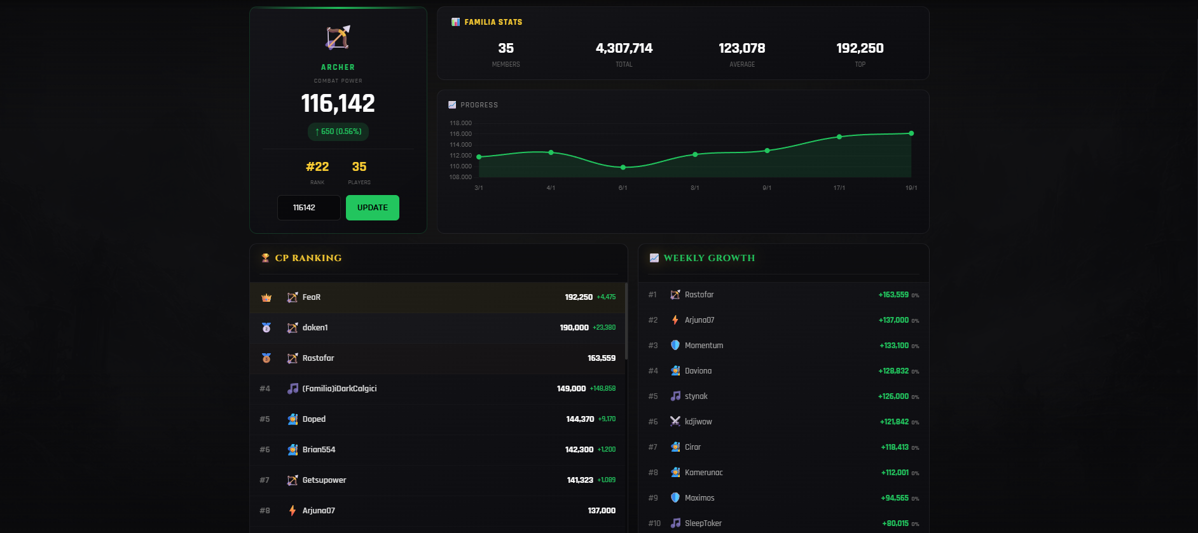Select the 6/1 data point on progress chart

pyautogui.click(x=623, y=167)
